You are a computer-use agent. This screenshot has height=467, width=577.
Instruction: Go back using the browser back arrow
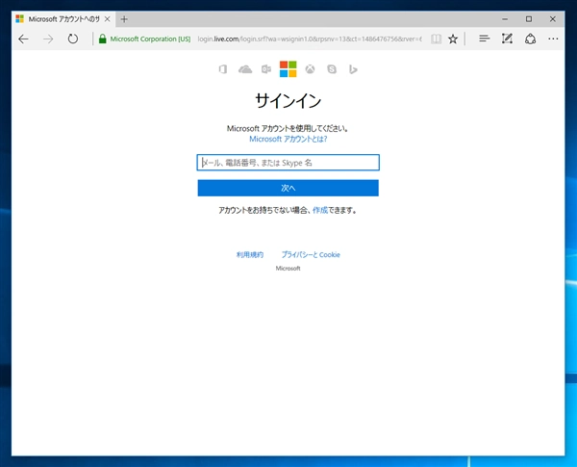[23, 39]
